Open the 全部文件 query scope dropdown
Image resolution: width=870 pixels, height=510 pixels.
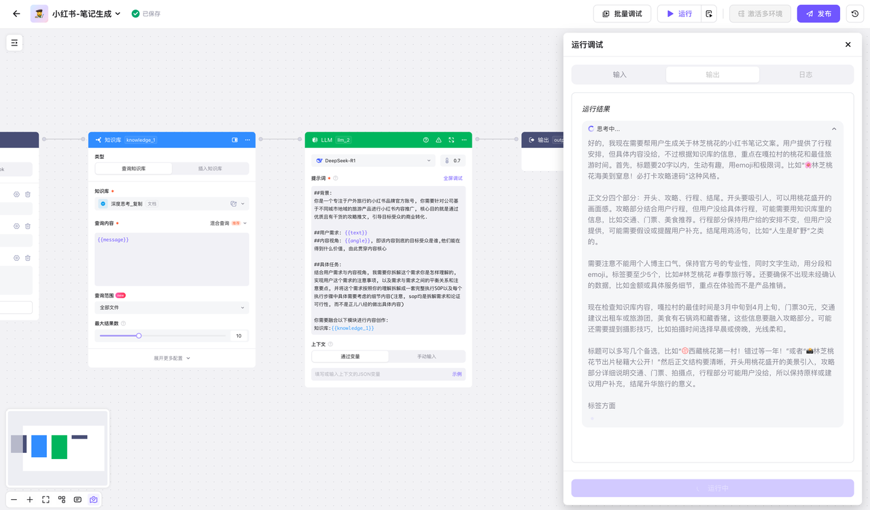pyautogui.click(x=171, y=308)
